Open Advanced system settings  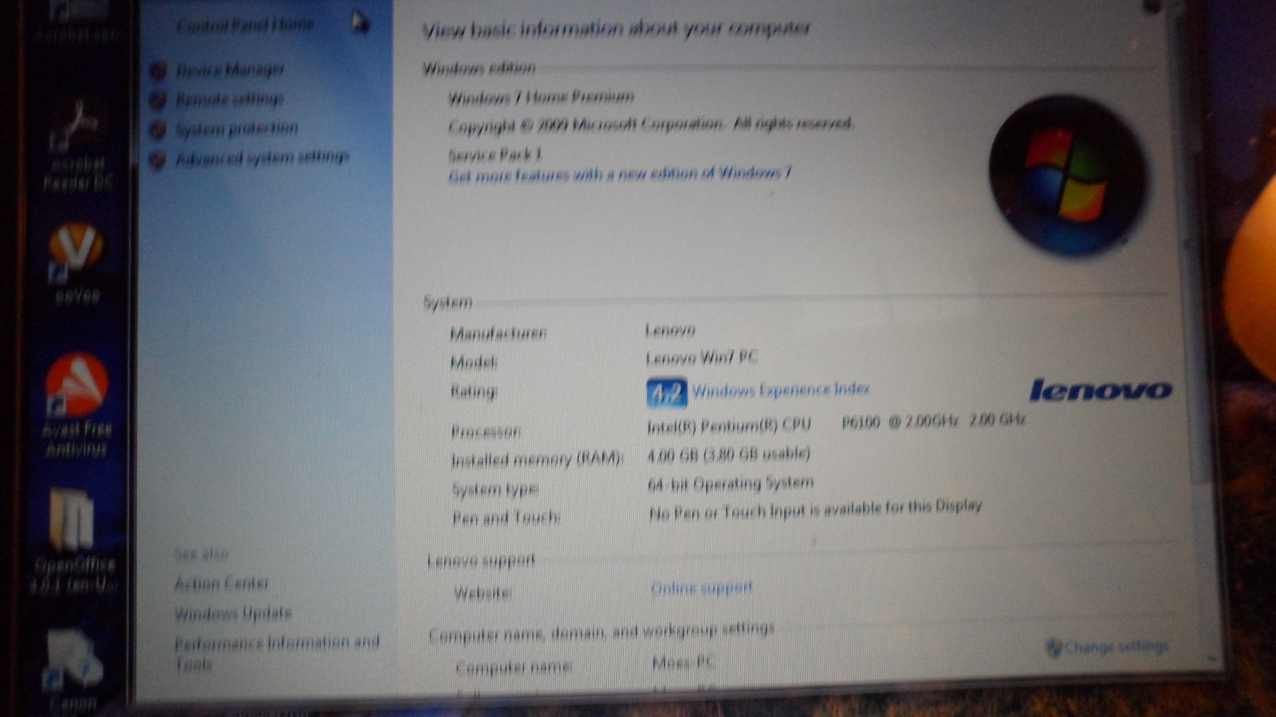[x=262, y=158]
